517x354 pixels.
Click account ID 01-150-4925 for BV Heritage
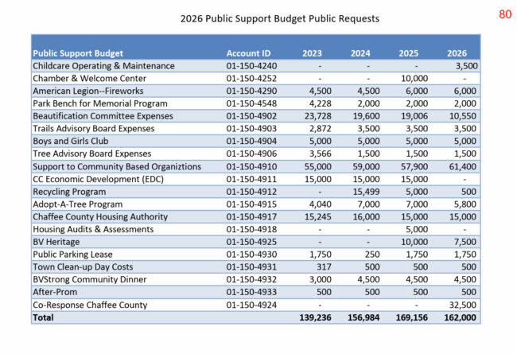pyautogui.click(x=254, y=240)
